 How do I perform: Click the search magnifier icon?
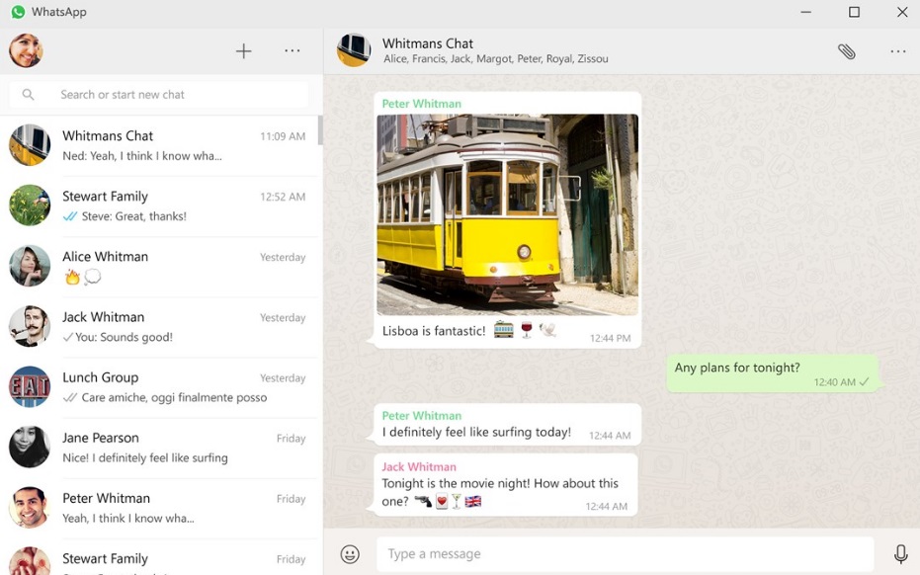coord(28,94)
